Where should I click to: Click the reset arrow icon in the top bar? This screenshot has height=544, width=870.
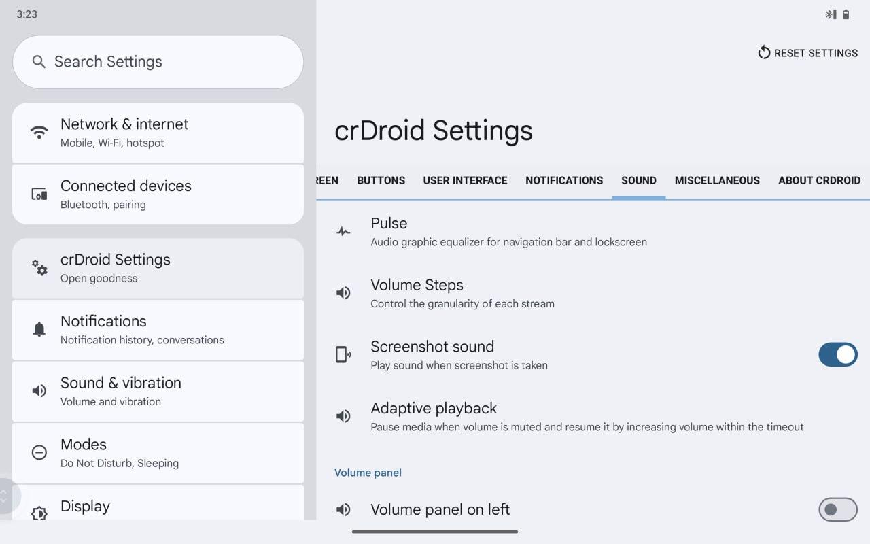click(x=764, y=52)
